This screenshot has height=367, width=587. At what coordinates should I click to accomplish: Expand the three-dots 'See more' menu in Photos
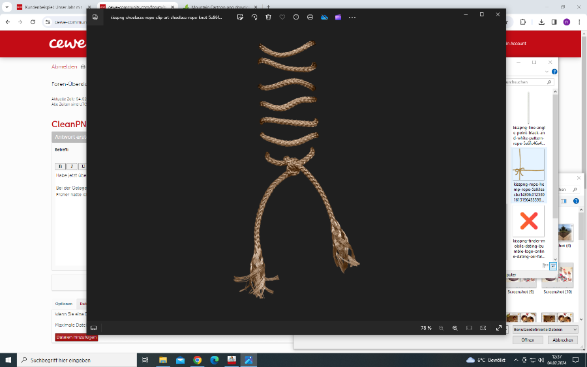click(352, 17)
